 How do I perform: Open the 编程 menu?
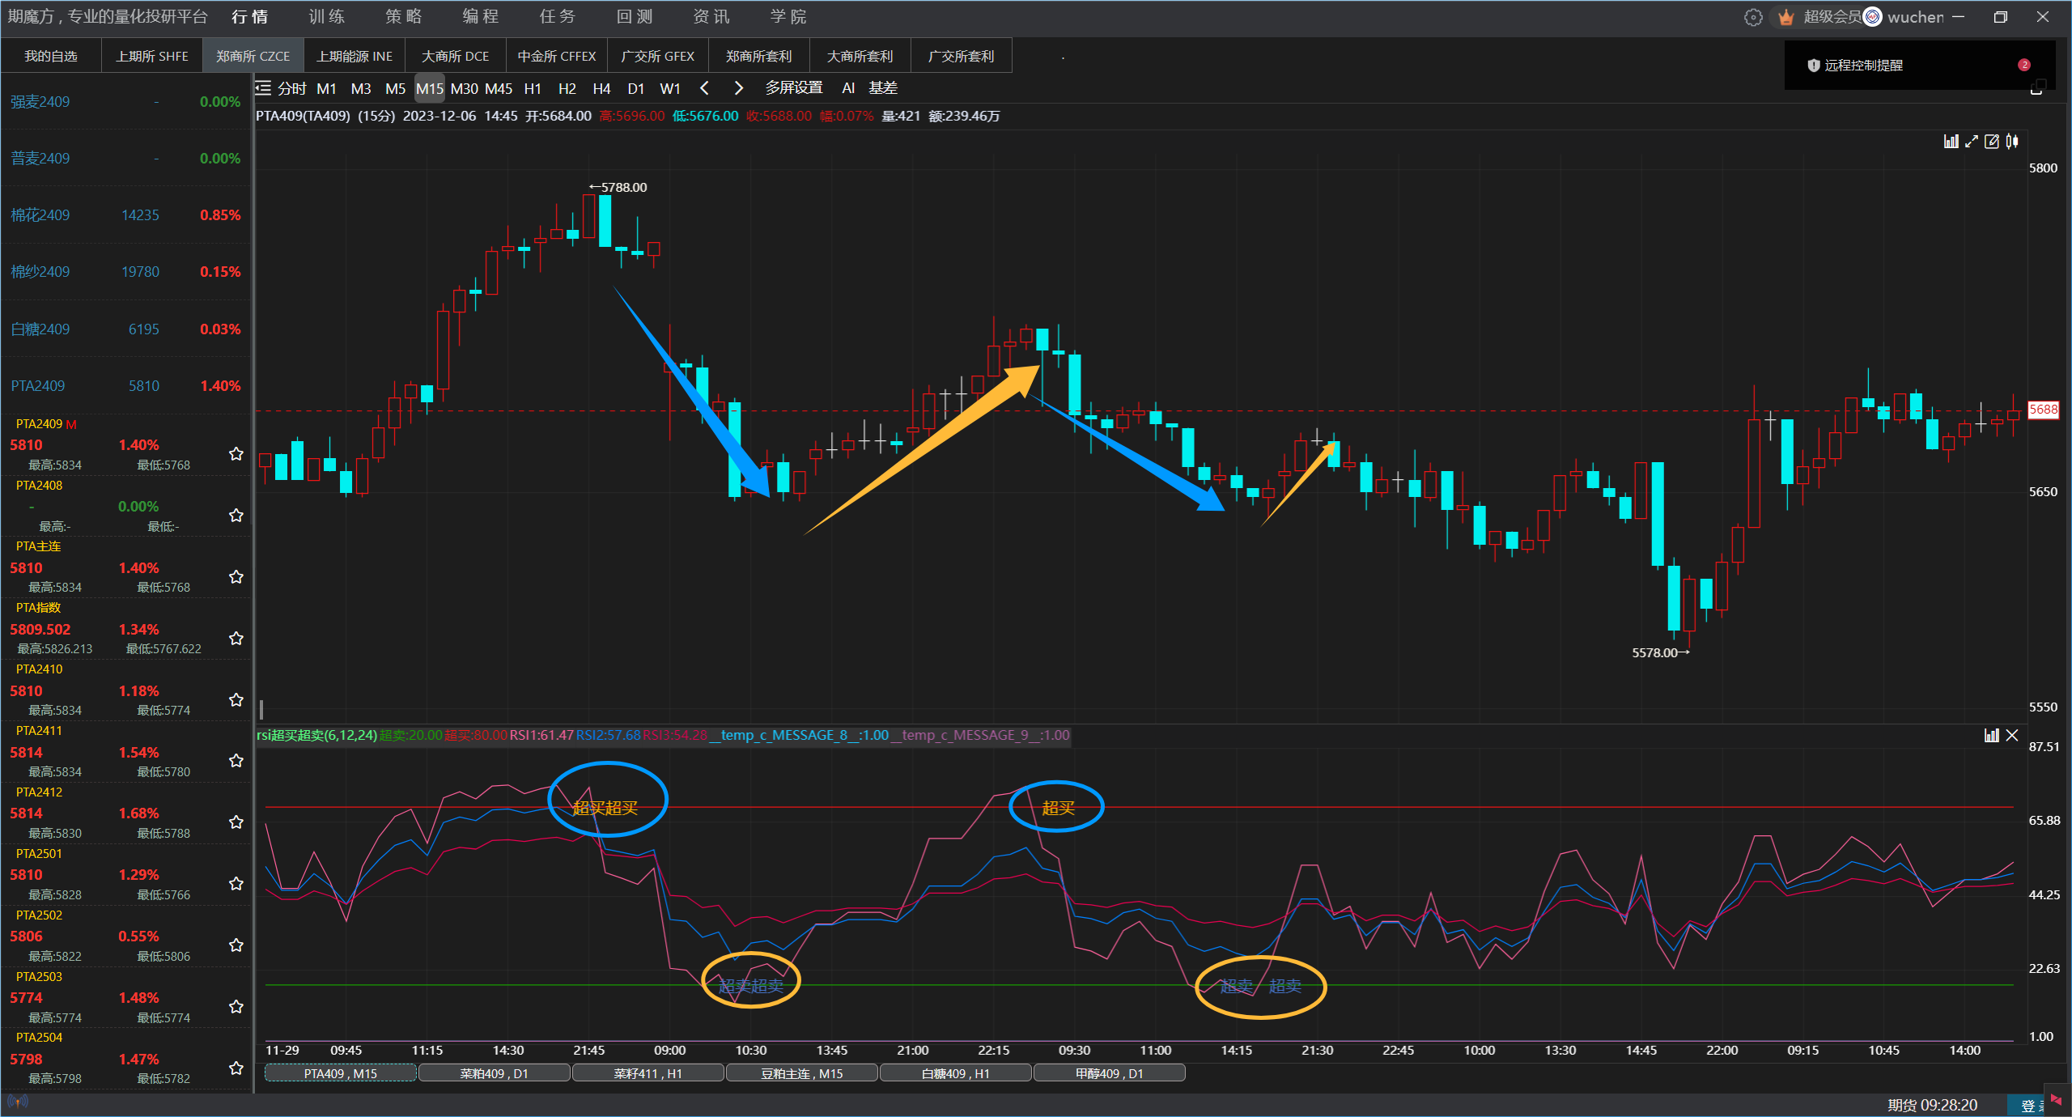click(480, 17)
